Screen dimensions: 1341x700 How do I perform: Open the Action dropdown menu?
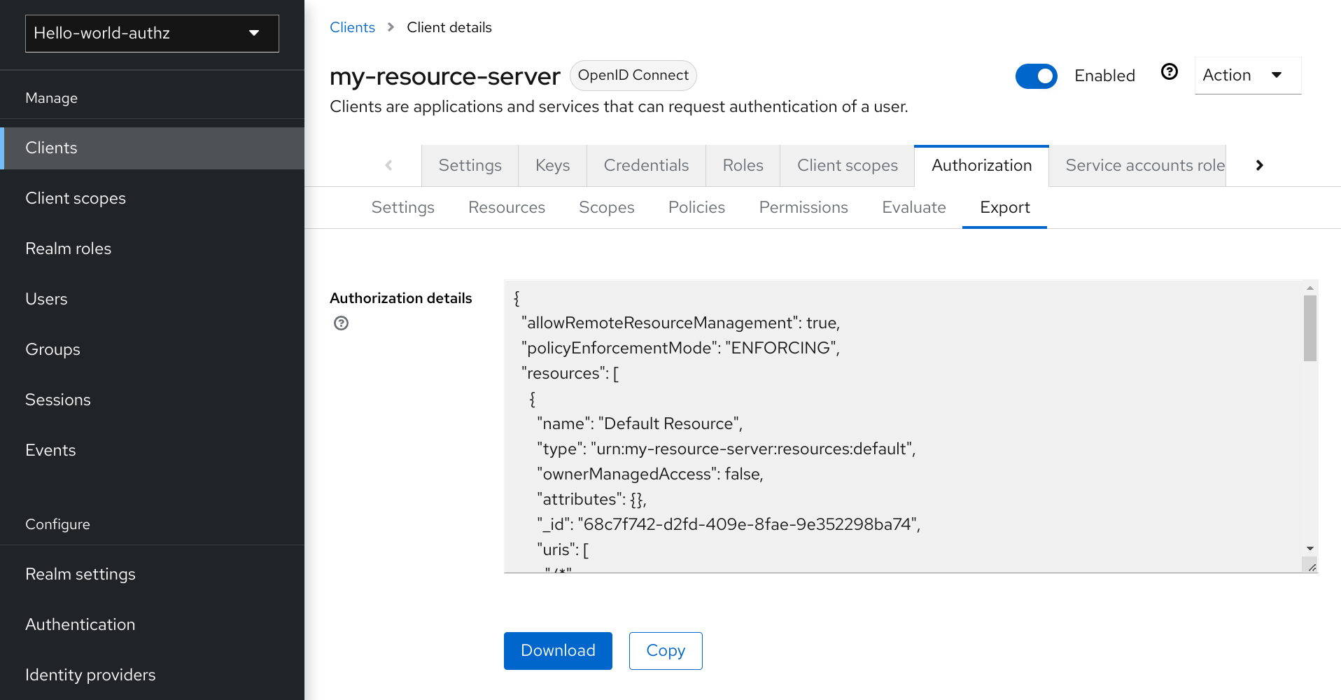(1247, 75)
